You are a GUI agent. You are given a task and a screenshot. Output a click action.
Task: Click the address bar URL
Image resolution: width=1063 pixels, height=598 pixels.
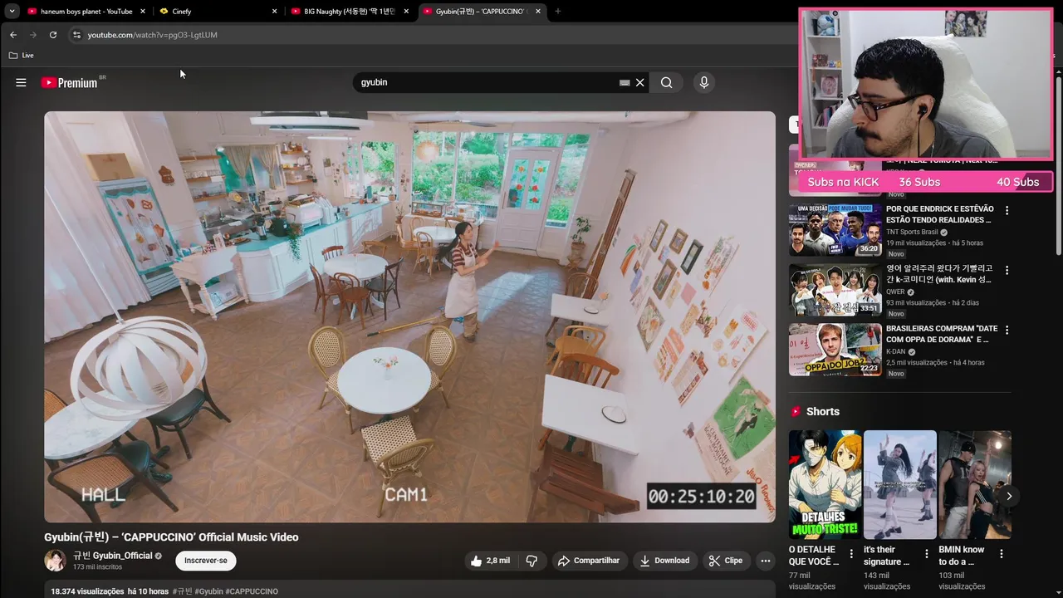(153, 35)
